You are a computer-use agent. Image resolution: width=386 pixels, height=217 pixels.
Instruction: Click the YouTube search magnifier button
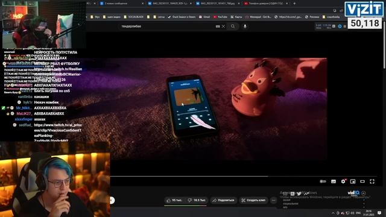pyautogui.click(x=233, y=27)
